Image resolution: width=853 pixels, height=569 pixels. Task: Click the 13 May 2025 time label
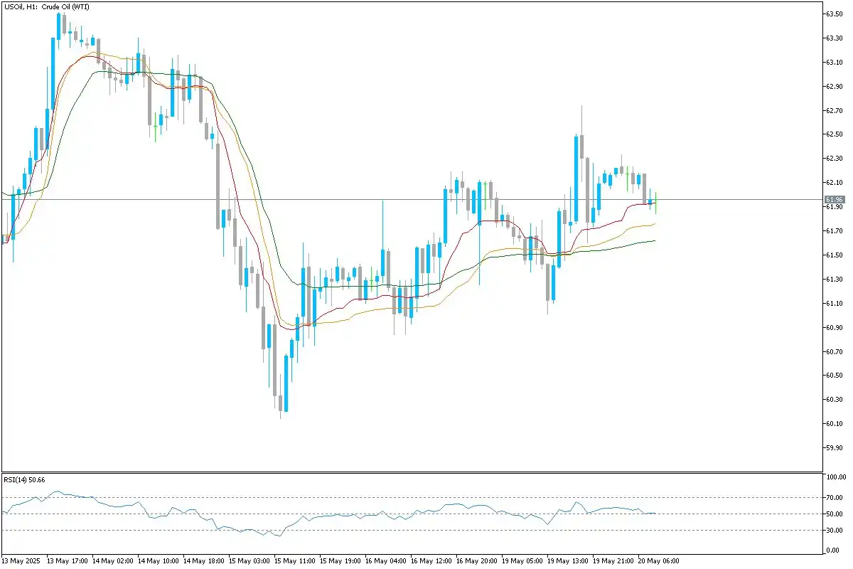click(22, 561)
